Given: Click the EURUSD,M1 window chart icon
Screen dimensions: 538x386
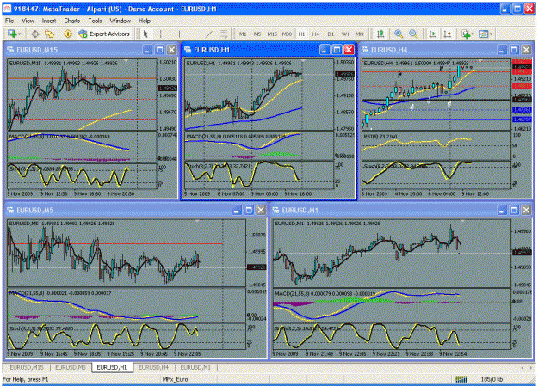Looking at the screenshot, I should [275, 210].
